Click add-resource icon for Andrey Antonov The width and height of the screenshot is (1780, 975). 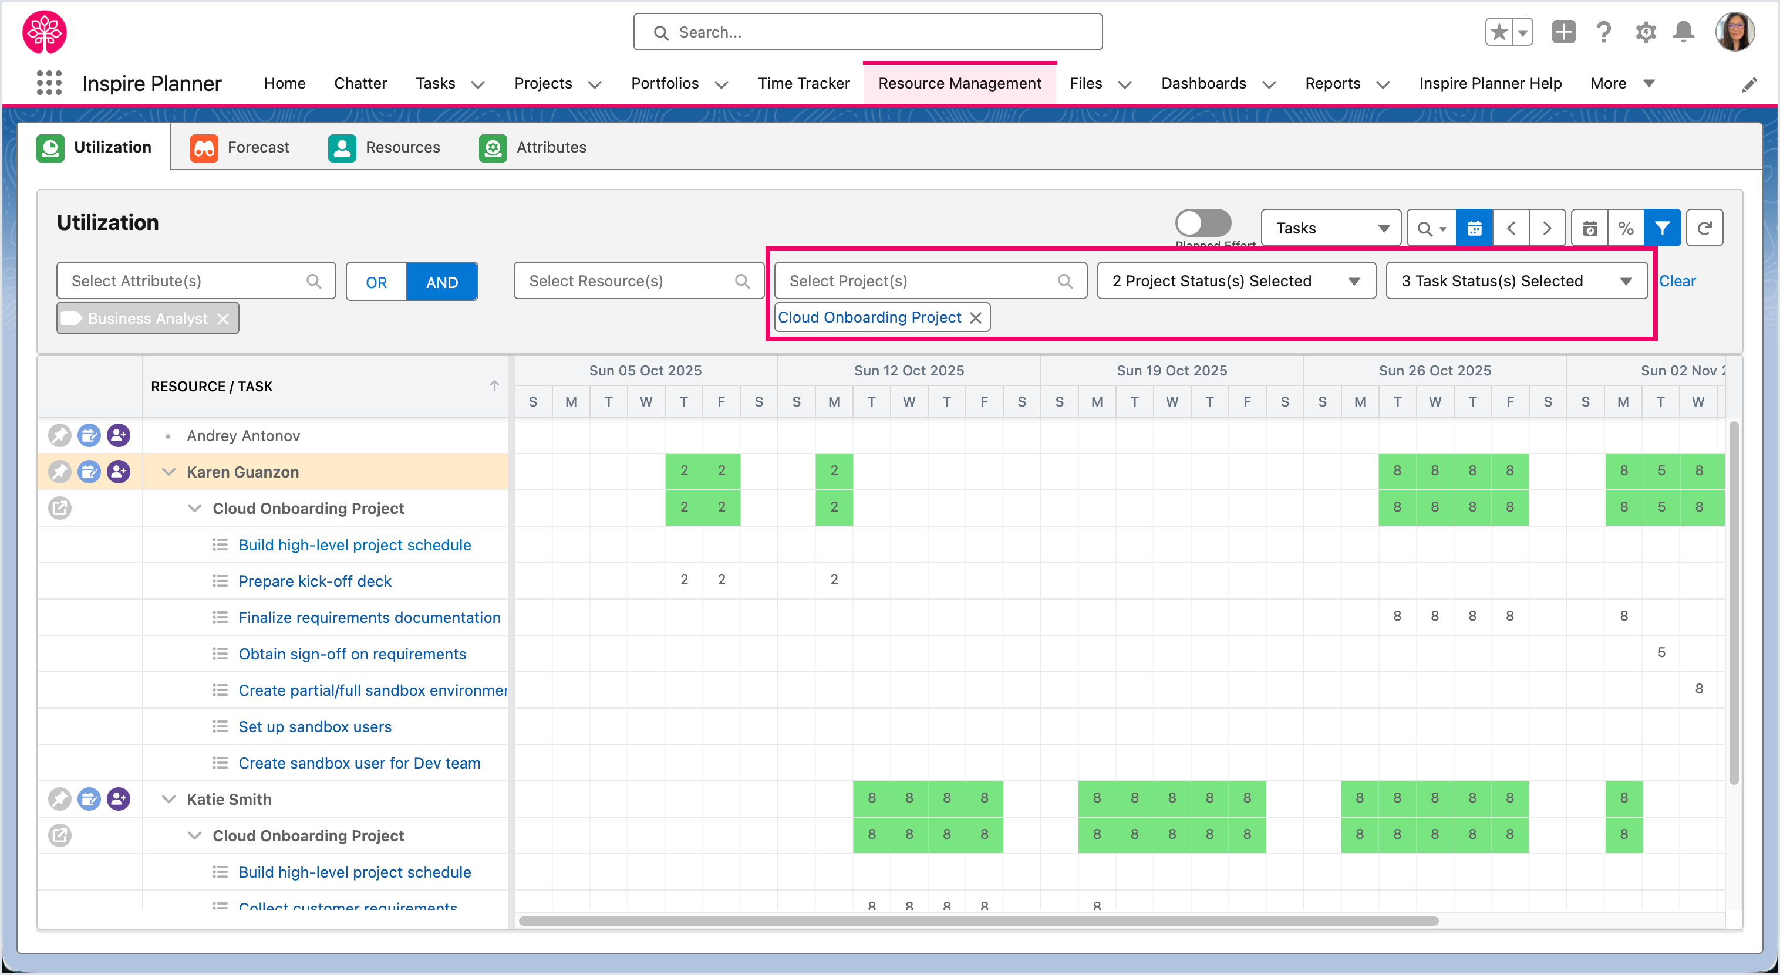tap(119, 436)
